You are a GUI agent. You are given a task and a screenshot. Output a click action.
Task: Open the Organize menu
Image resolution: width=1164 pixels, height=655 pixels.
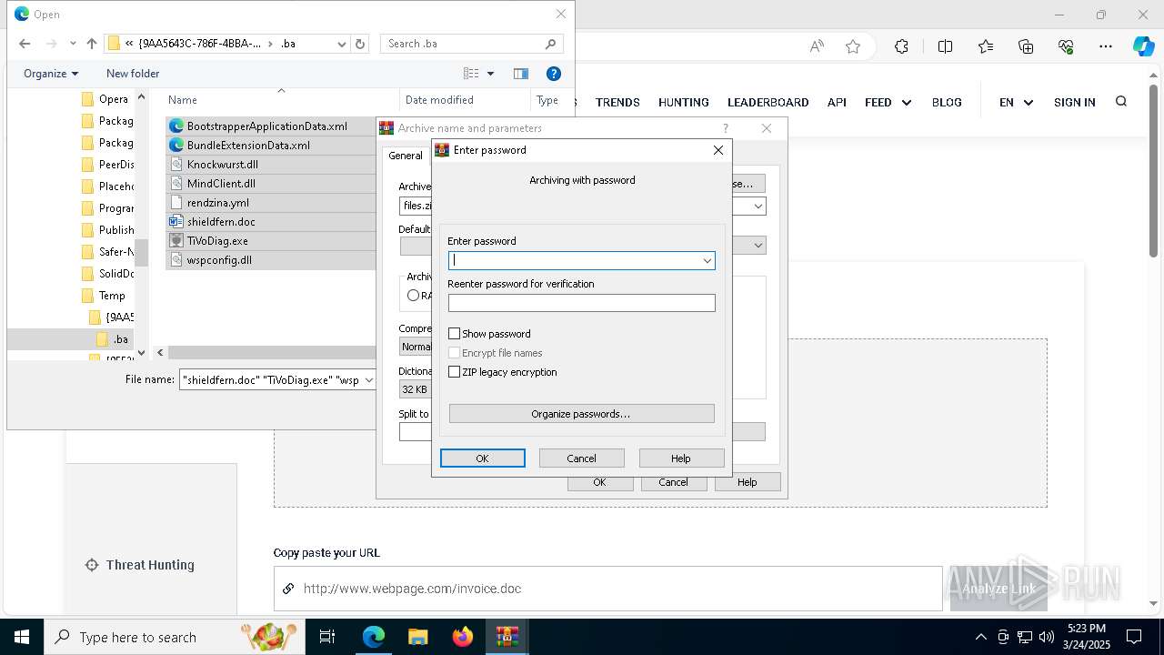tap(51, 74)
